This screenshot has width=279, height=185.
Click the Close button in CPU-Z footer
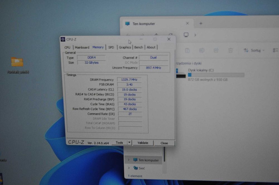click(164, 143)
